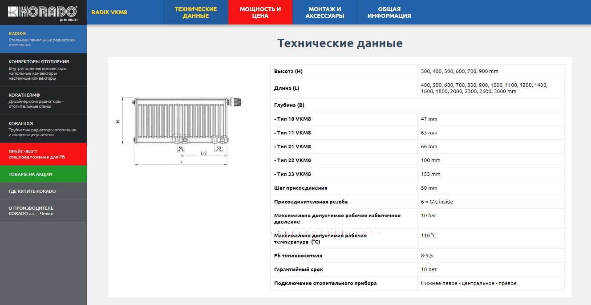Click the 50 mm connection step value
Viewport: 591px width, 305px height.
pos(429,188)
